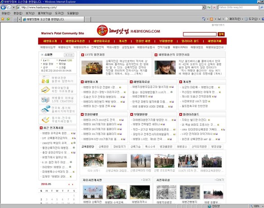Open the 편집(E) menu

(18, 13)
